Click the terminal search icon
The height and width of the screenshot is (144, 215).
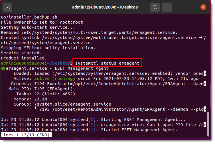coord(155,7)
